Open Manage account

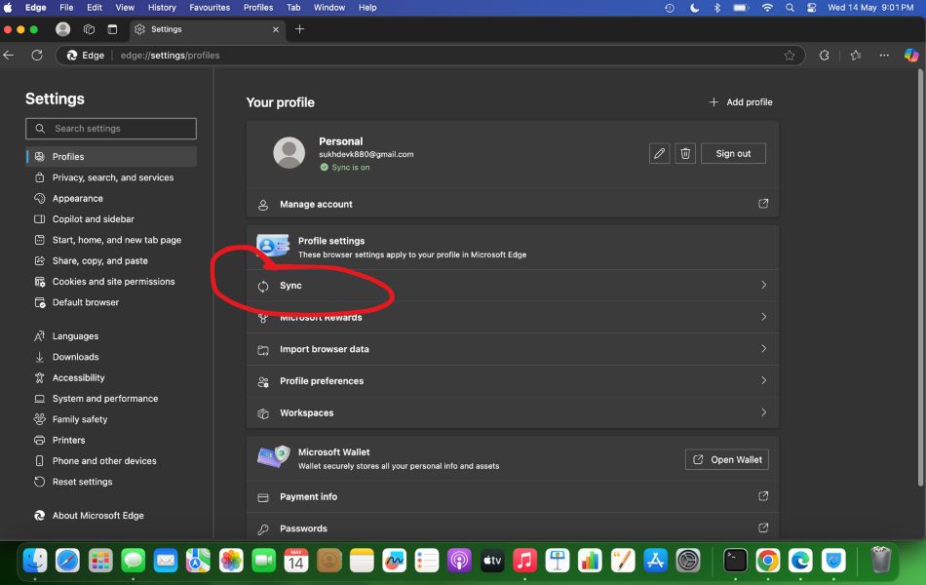coord(512,204)
